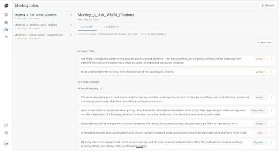The image size is (279, 151).
Task: Open more options for pricing tiers discussion
Action: click(x=271, y=111)
